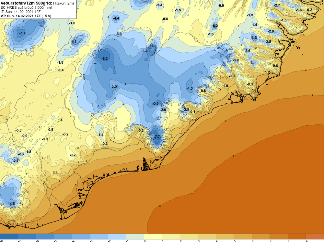
Task: Select legend swatch between -5 and -4
Action: (63, 237)
